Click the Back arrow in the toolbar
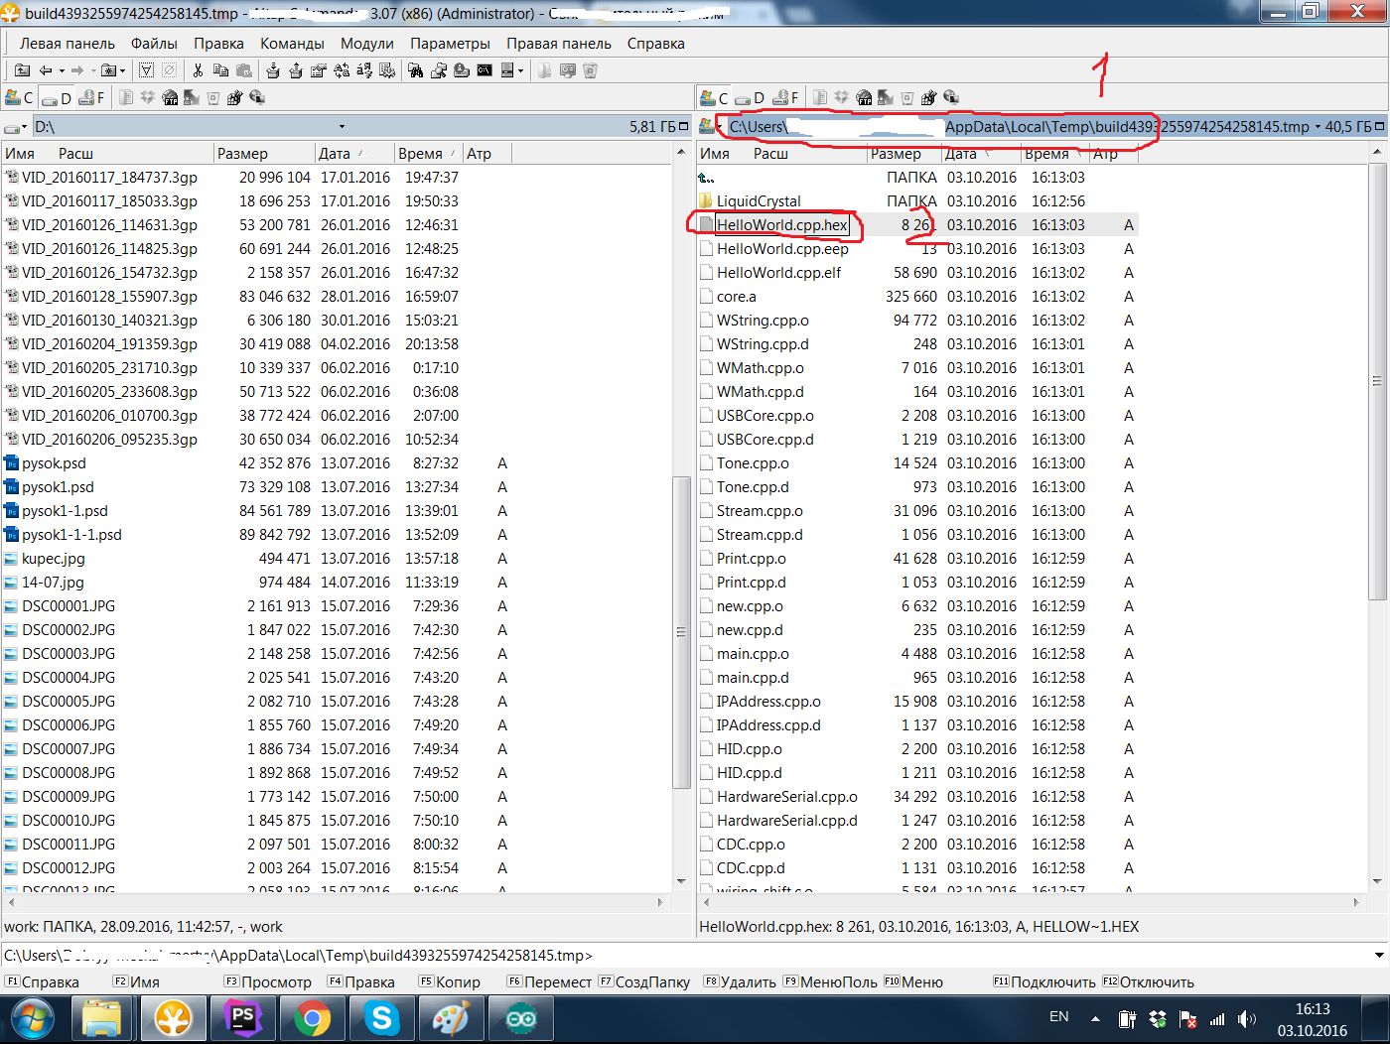1390x1044 pixels. [46, 70]
